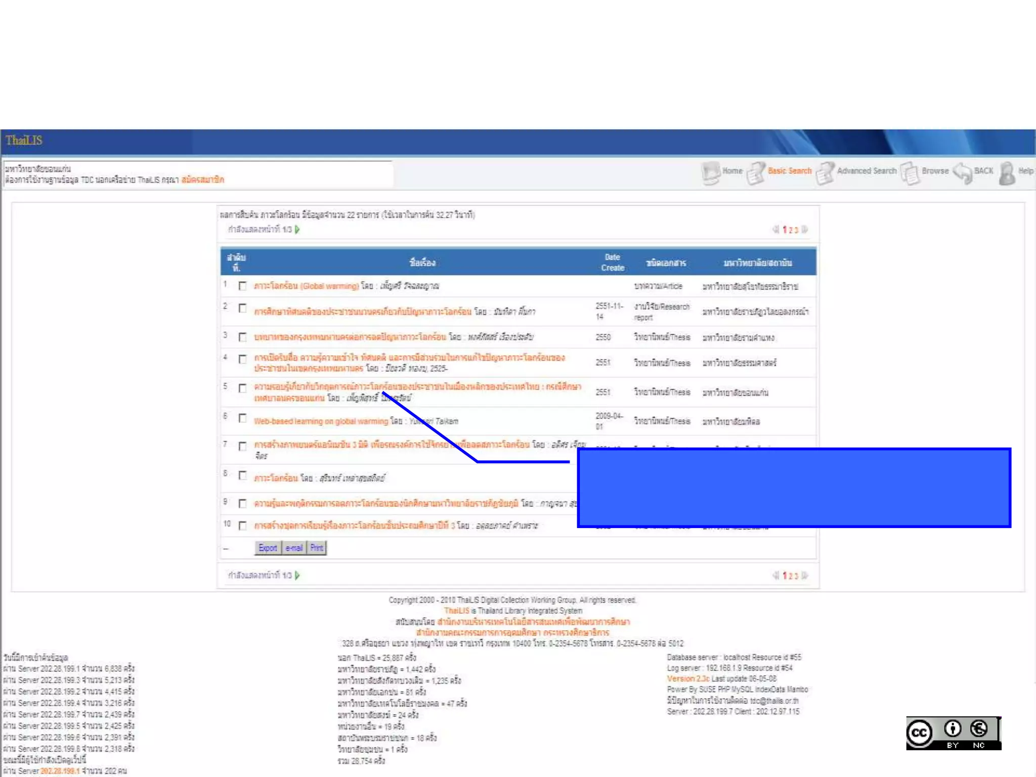Viewport: 1036px width, 777px height.
Task: Go to page 3 in bottom pagination
Action: [x=796, y=576]
